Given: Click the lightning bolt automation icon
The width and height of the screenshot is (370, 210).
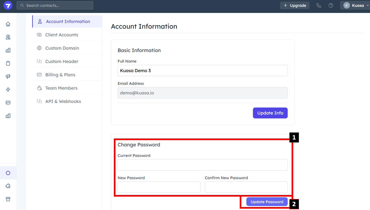Looking at the screenshot, I should (x=8, y=90).
